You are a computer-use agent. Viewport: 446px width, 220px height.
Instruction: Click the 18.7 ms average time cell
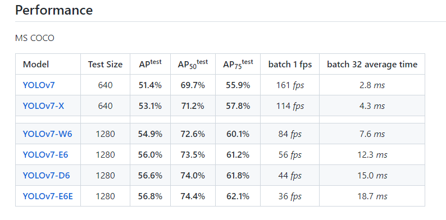(x=372, y=196)
